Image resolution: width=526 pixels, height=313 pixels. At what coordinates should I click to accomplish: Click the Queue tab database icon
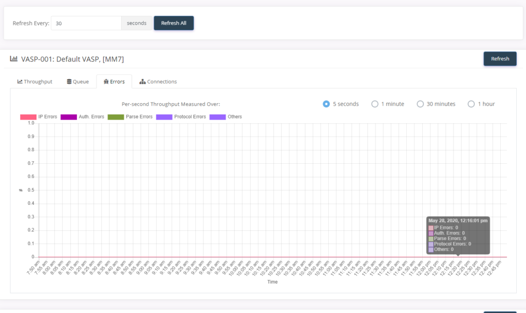click(69, 82)
